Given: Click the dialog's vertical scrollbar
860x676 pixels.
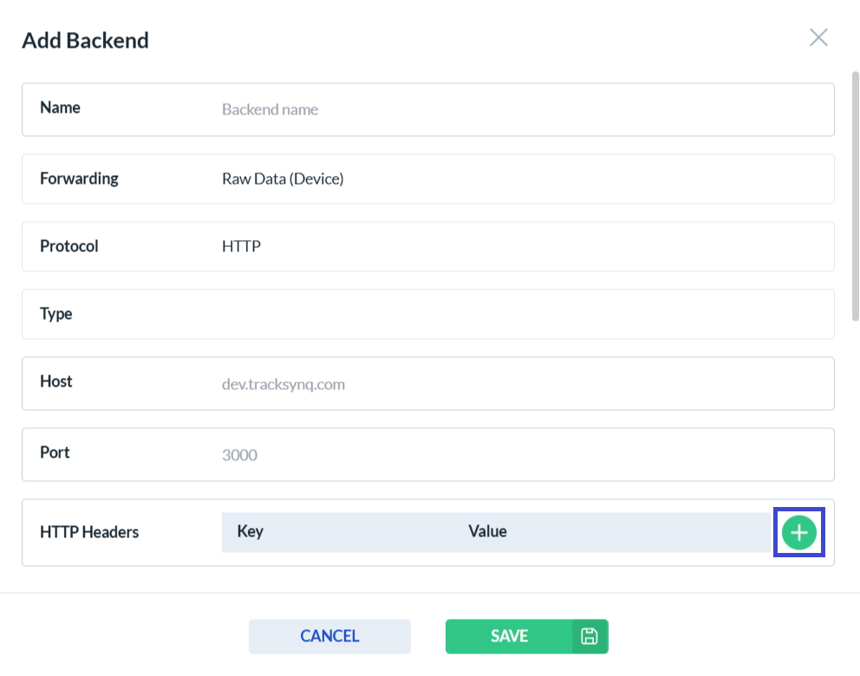Looking at the screenshot, I should point(856,199).
